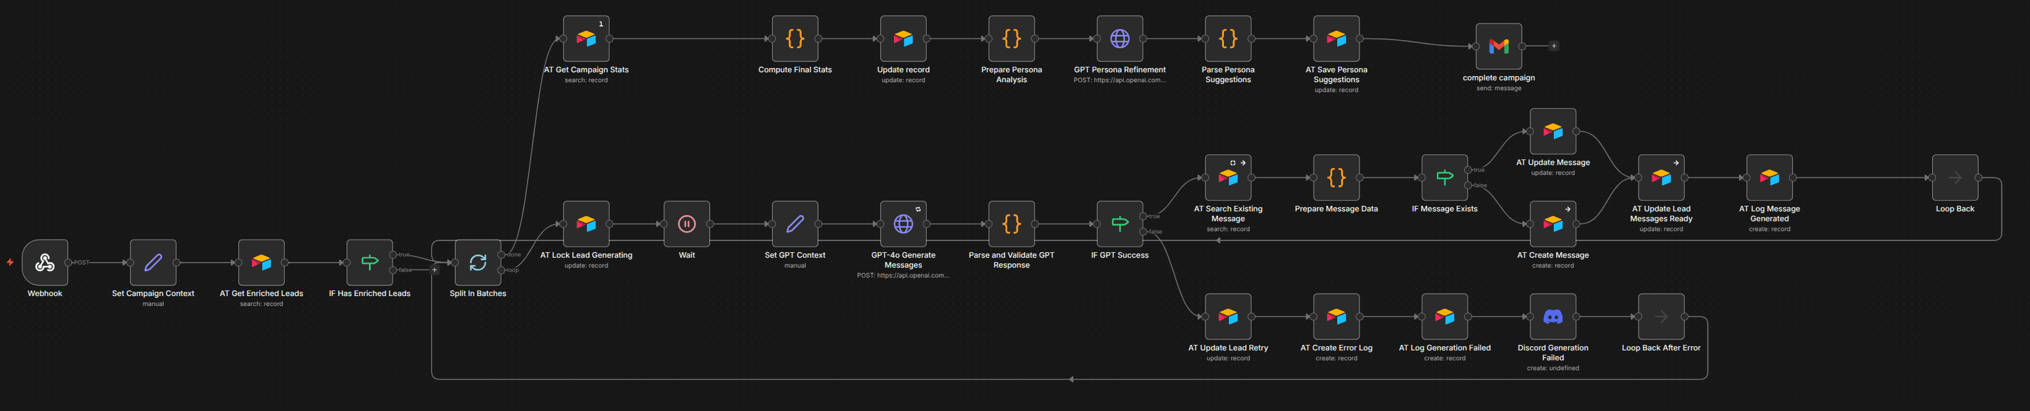Click the 'true' output of IF Message Exists
The width and height of the screenshot is (2030, 411).
click(1468, 170)
